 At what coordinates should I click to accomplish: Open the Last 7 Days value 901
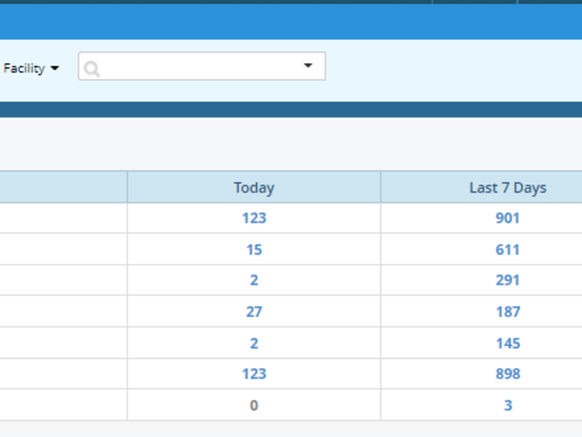[x=508, y=218]
